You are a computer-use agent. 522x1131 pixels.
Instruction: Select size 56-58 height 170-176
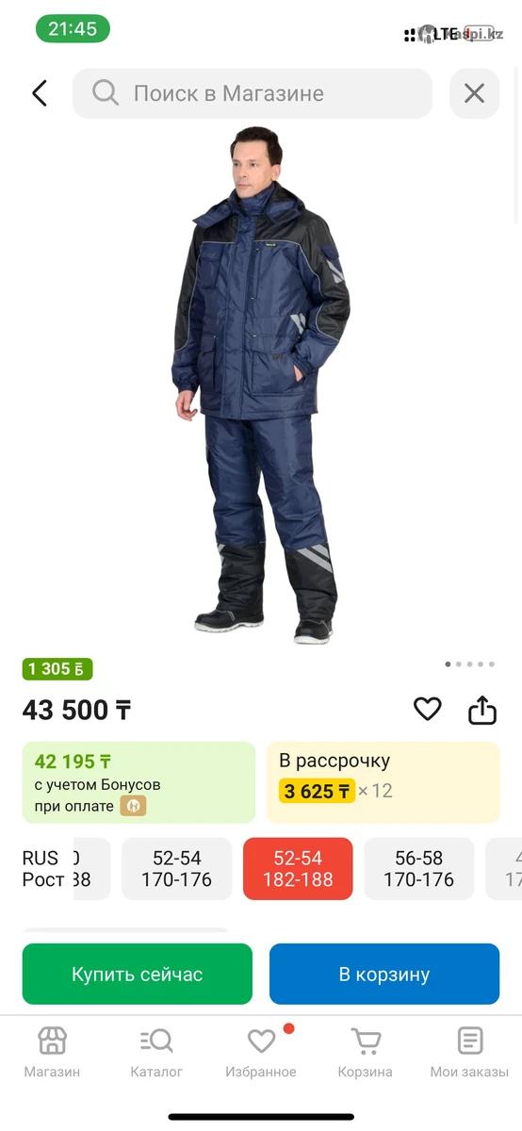click(x=419, y=869)
